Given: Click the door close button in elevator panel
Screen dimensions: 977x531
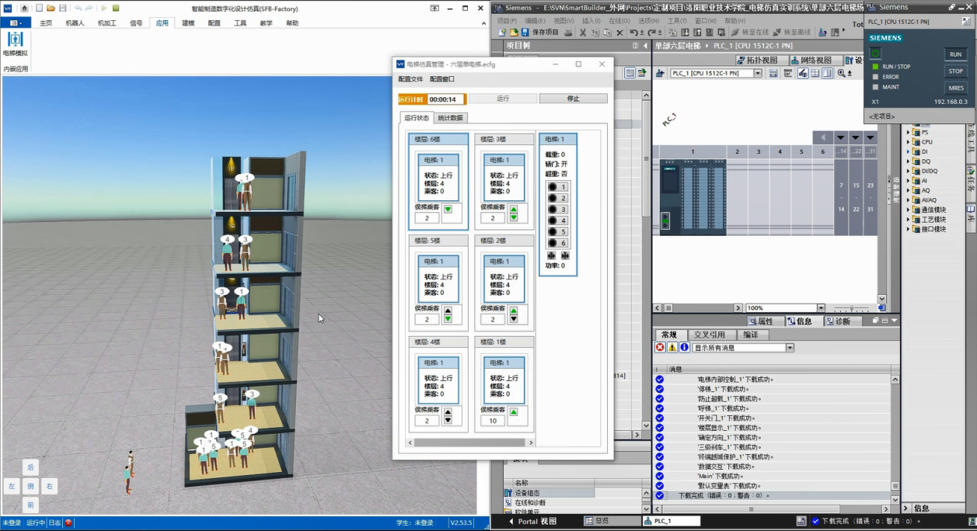Looking at the screenshot, I should coord(565,255).
